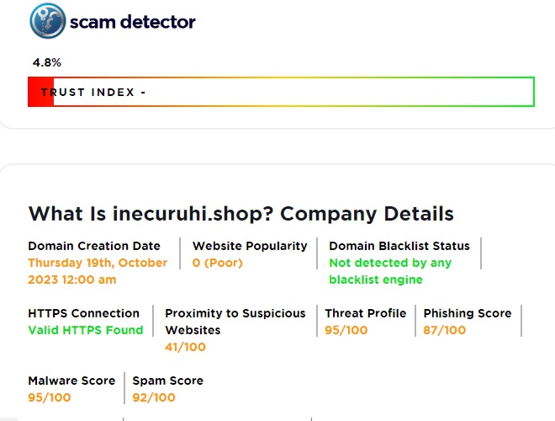Click the Domain Creation Date label
The image size is (555, 421).
(x=94, y=246)
